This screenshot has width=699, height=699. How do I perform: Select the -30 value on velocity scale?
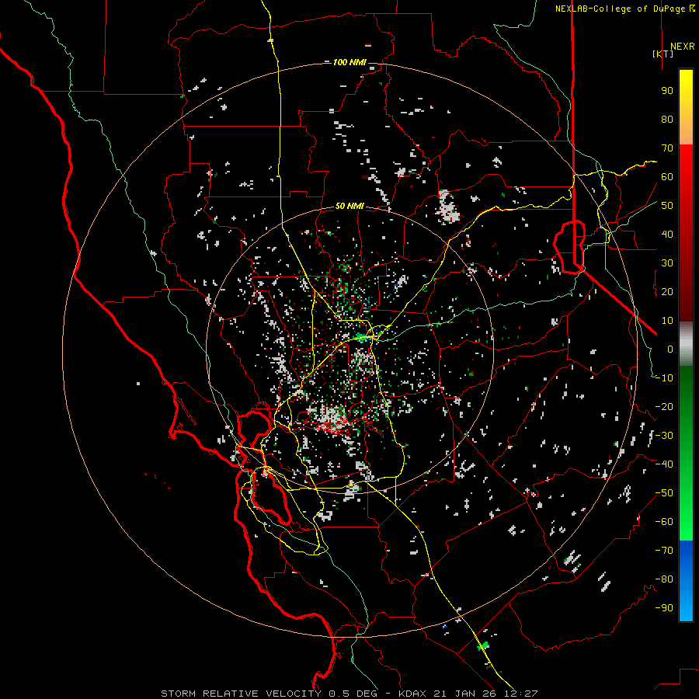(x=664, y=436)
